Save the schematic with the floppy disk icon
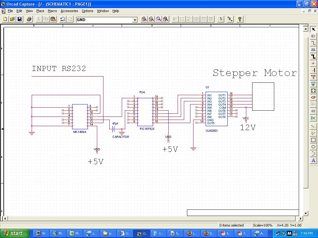The height and width of the screenshot is (238, 318). coord(20,19)
